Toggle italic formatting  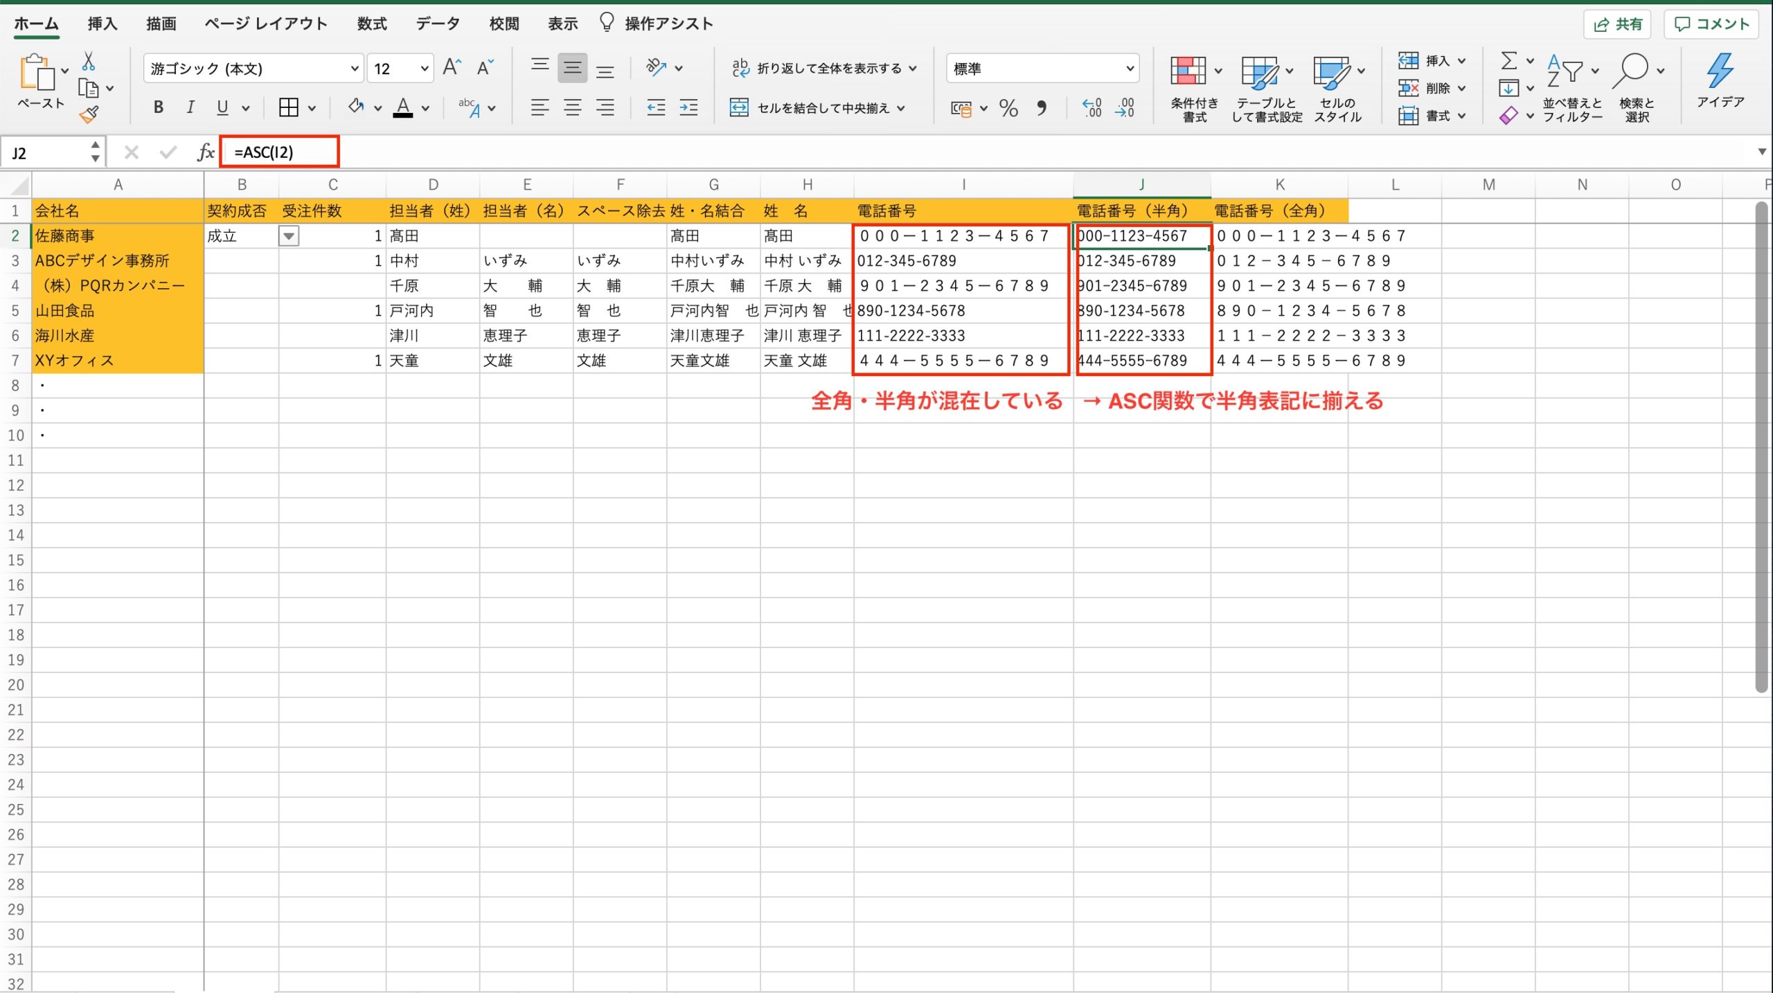(x=190, y=107)
